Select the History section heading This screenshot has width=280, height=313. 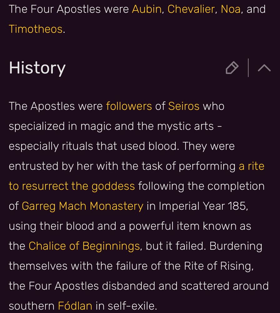click(x=37, y=68)
